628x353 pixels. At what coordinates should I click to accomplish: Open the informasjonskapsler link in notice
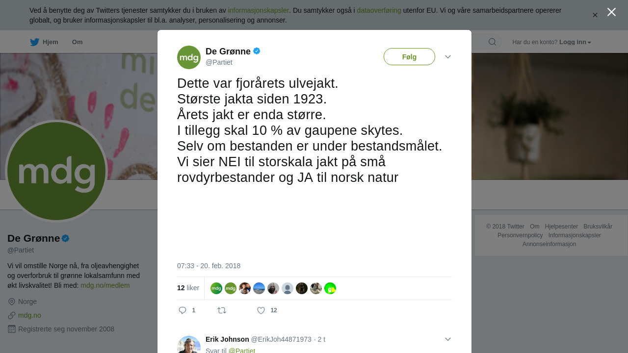[258, 10]
